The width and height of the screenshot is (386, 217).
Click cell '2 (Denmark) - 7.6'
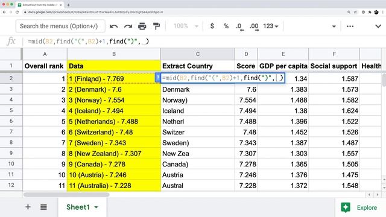point(114,89)
